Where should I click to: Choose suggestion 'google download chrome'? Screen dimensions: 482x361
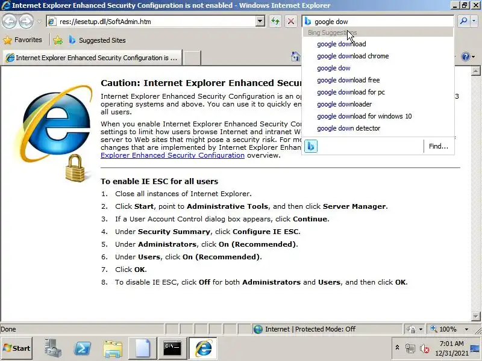pyautogui.click(x=378, y=56)
